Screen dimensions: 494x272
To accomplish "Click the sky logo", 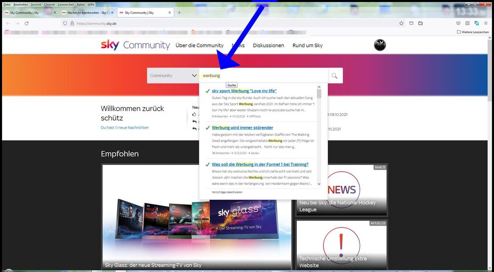I will [110, 45].
